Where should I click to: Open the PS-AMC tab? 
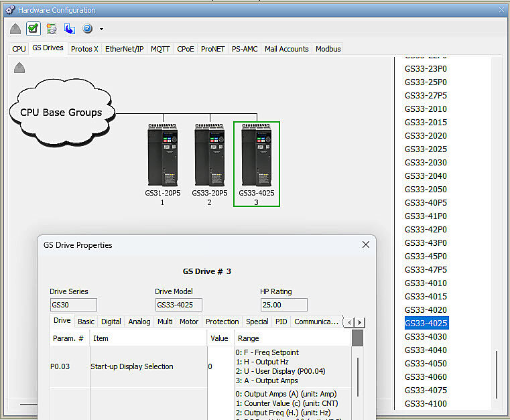[245, 49]
